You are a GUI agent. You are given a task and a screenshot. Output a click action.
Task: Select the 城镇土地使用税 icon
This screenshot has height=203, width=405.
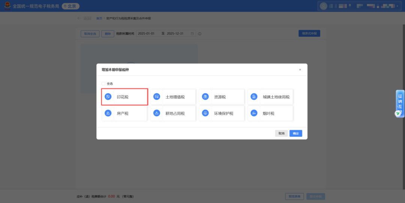[x=254, y=97]
